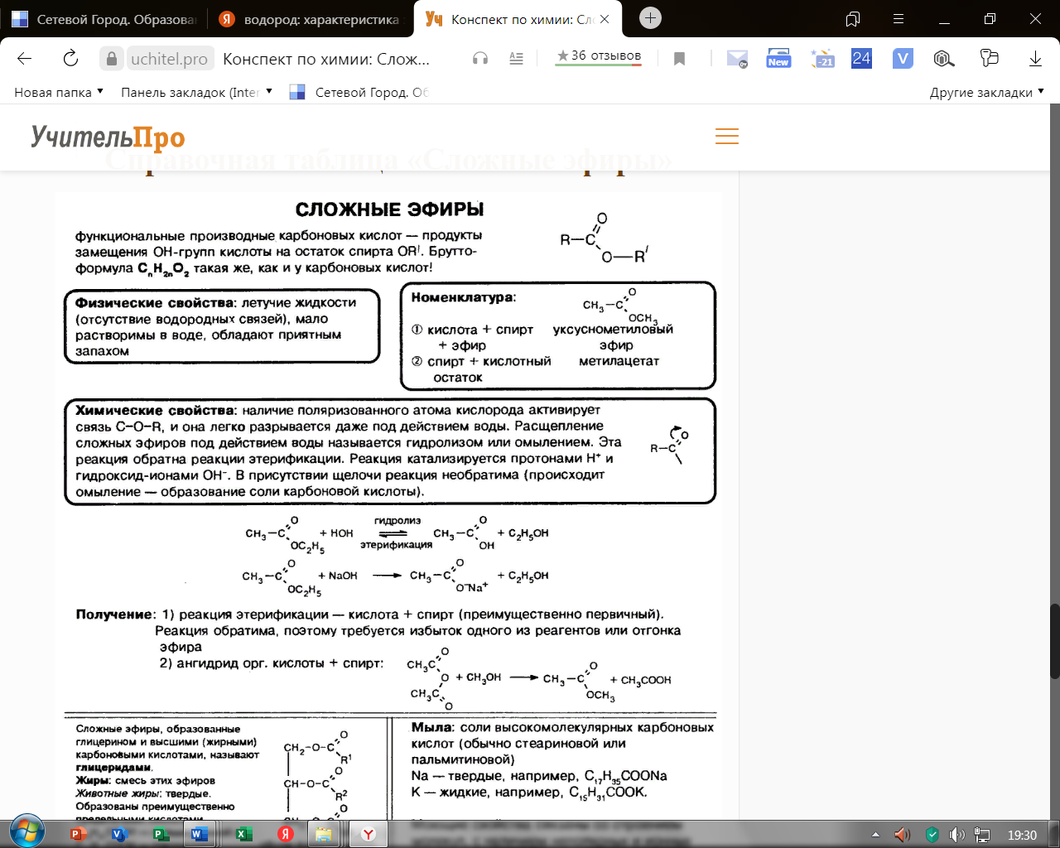Click the green shield antivirus tray icon

point(932,835)
